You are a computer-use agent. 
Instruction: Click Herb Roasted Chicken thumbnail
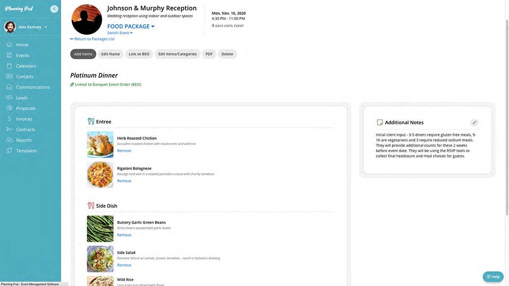[100, 144]
